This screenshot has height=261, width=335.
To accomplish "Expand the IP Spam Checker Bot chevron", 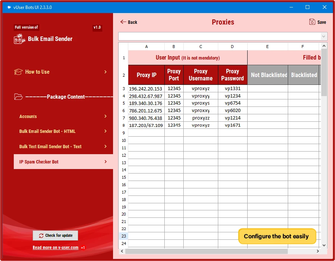I will coord(105,162).
